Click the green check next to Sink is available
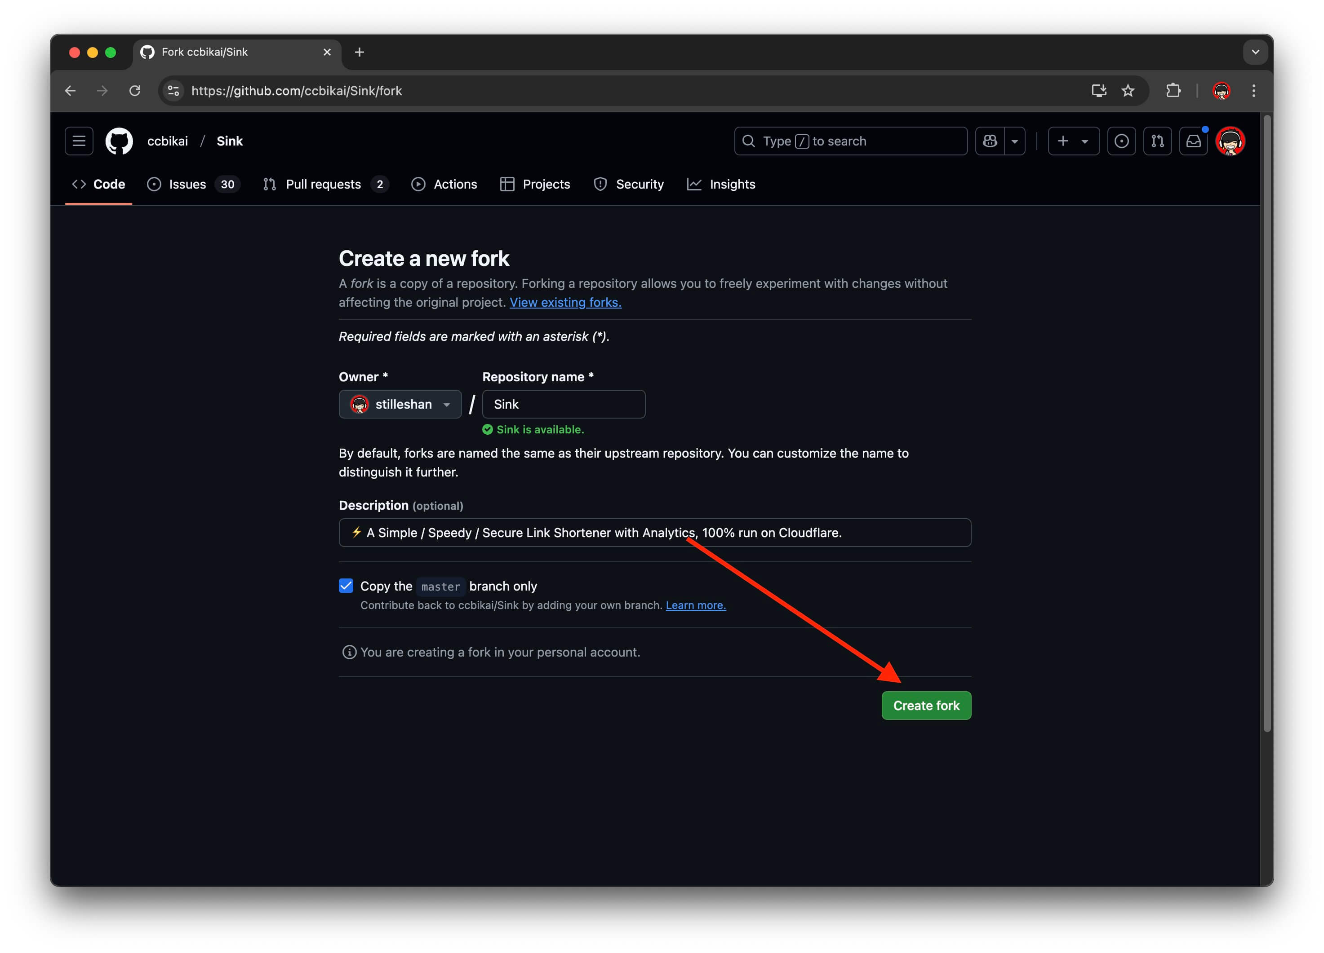1324x953 pixels. point(488,429)
